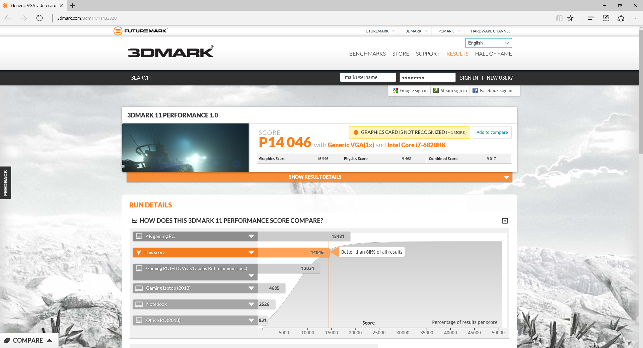Click the Graphics Score value 16 946

click(323, 159)
